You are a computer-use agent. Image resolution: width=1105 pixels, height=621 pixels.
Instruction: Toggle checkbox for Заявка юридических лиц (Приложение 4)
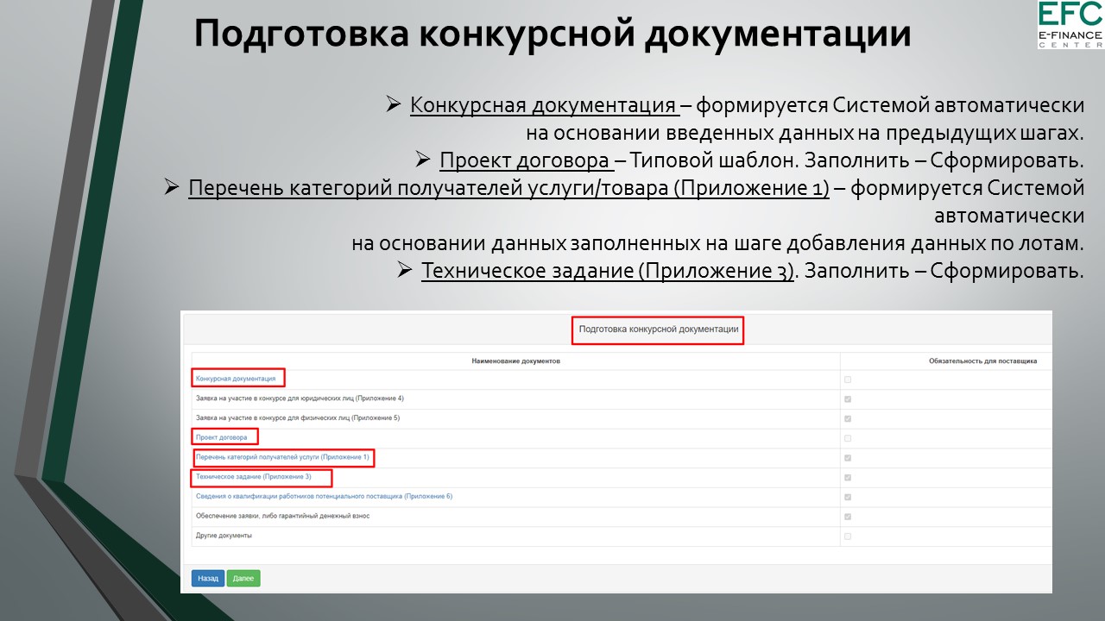pyautogui.click(x=847, y=399)
